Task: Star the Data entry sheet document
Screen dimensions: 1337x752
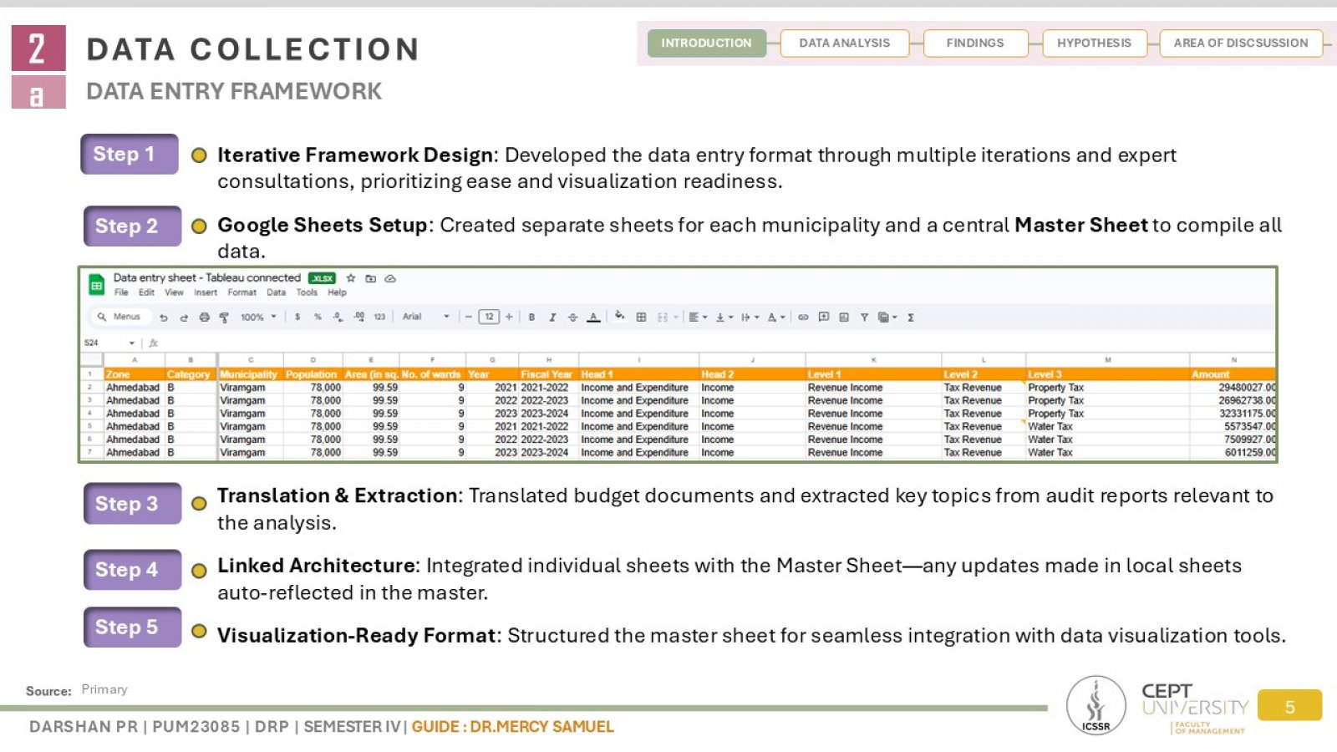Action: click(x=351, y=278)
